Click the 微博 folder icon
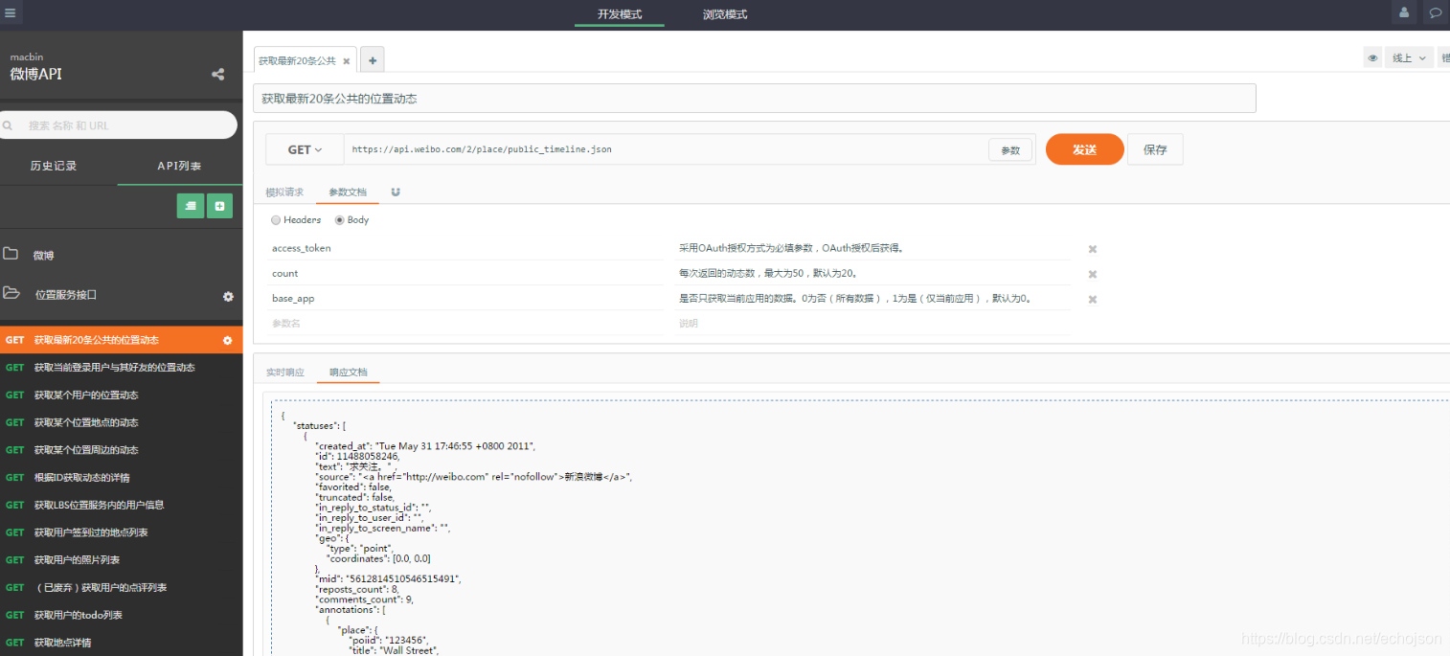Viewport: 1450px width, 656px height. pyautogui.click(x=11, y=255)
